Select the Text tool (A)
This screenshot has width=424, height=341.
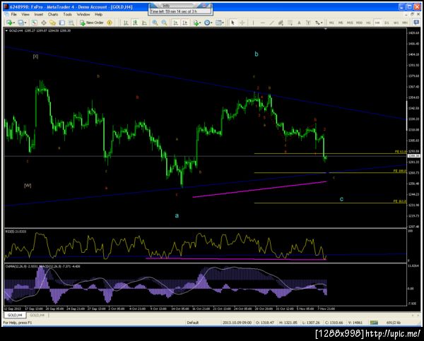300,23
